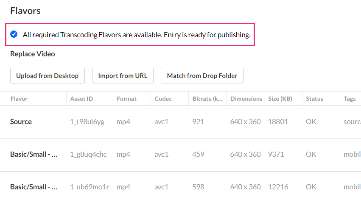Image resolution: width=361 pixels, height=208 pixels.
Task: Click the Flavors section title
Action: click(x=25, y=11)
